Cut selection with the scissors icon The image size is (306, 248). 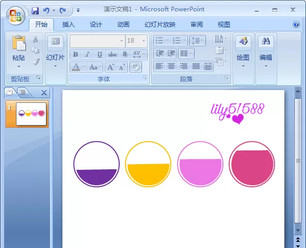coord(35,39)
